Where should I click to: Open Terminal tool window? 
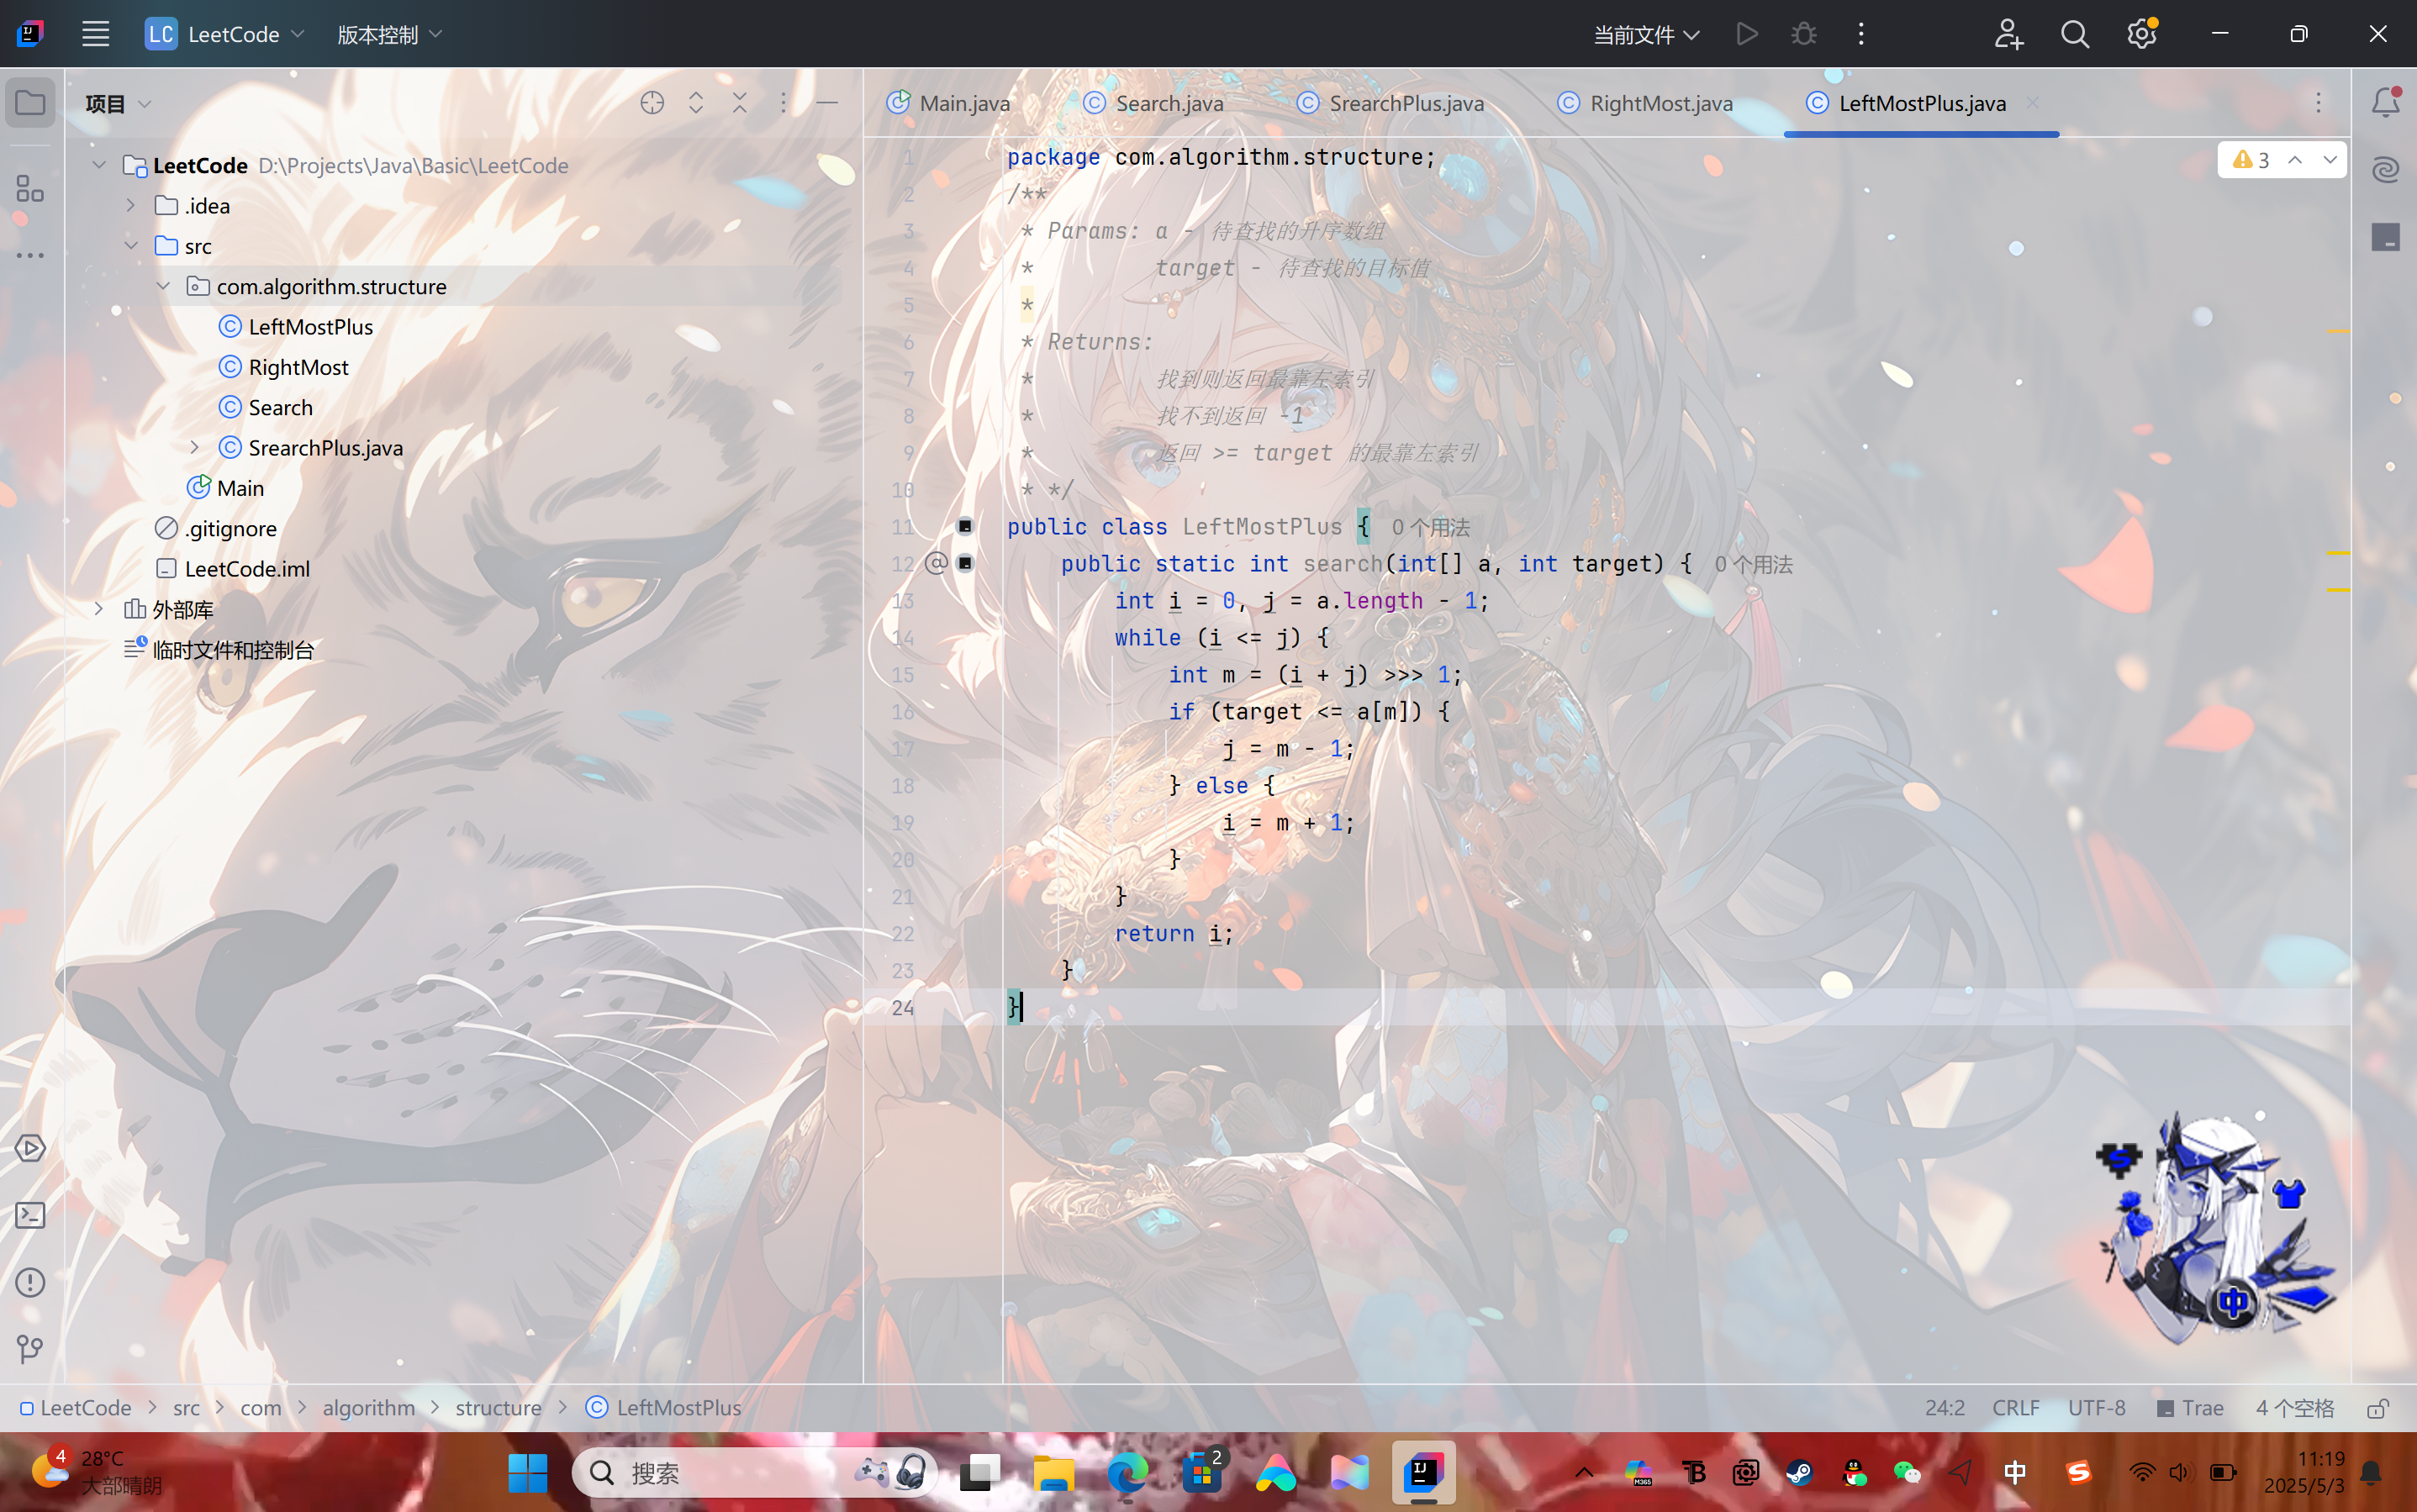tap(30, 1215)
